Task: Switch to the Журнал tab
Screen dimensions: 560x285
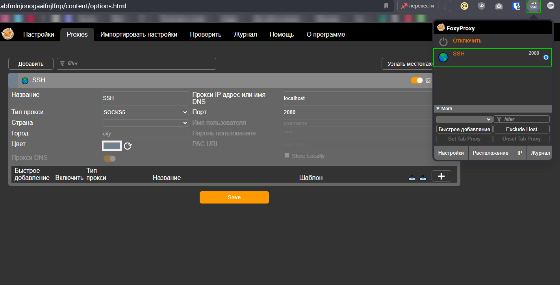Action: [245, 35]
